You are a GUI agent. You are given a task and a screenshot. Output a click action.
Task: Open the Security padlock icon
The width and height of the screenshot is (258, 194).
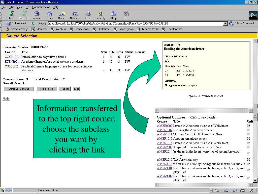pyautogui.click(x=101, y=15)
